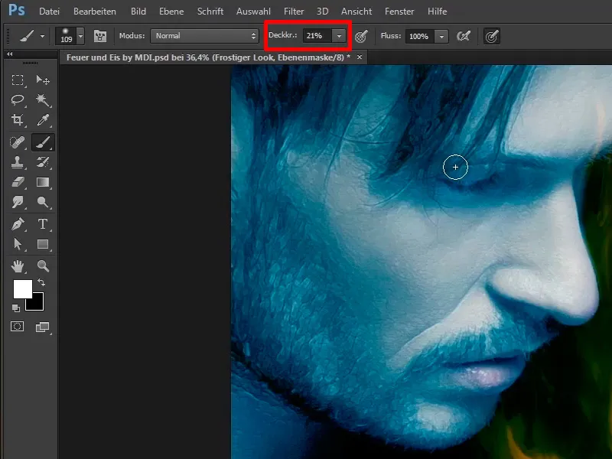Select the Type tool
The image size is (612, 459).
pos(43,224)
